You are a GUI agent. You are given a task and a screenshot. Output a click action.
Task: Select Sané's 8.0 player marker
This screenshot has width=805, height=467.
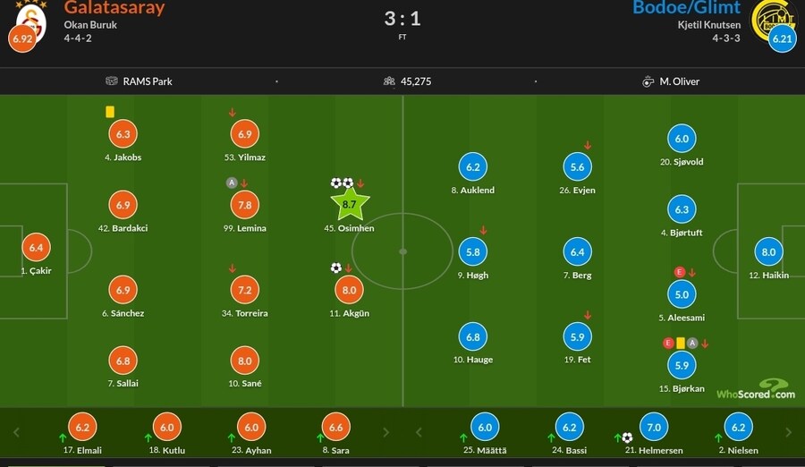coord(245,361)
